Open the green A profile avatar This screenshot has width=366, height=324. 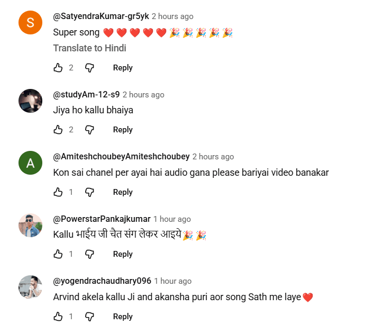pyautogui.click(x=30, y=163)
